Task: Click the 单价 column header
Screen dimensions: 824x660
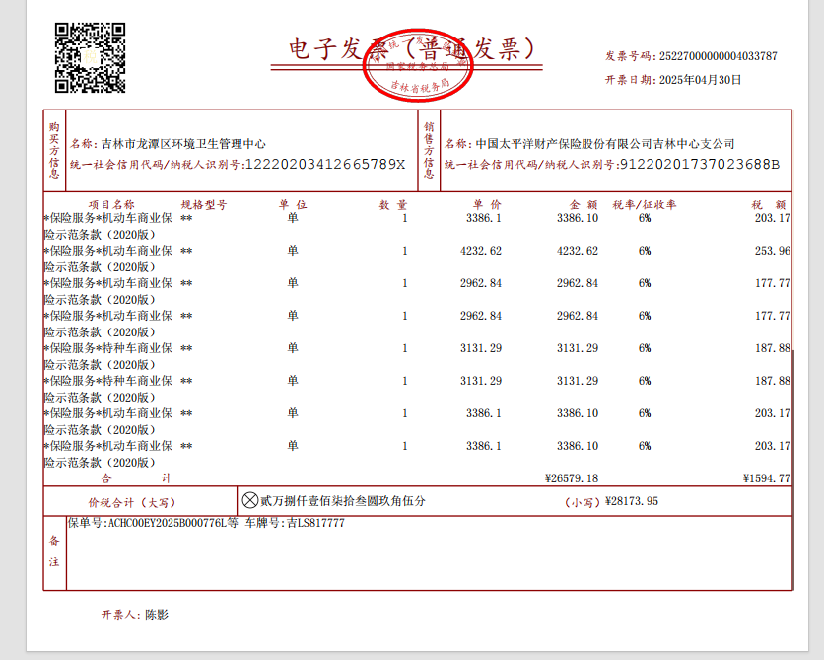Action: [x=487, y=204]
